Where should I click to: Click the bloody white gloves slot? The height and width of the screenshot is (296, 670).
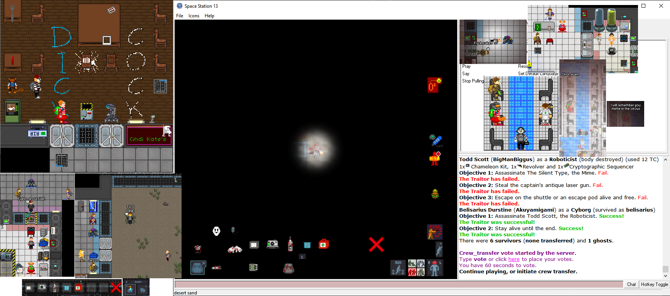pos(235,249)
